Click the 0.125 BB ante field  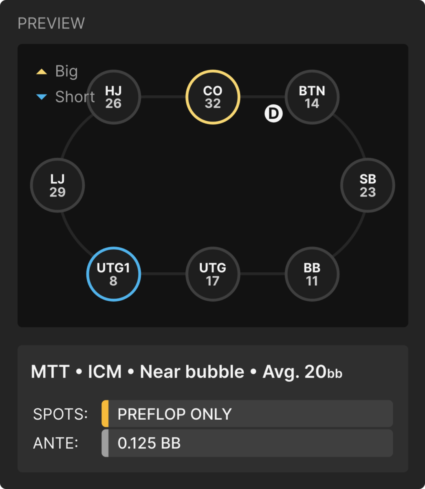[x=247, y=443]
